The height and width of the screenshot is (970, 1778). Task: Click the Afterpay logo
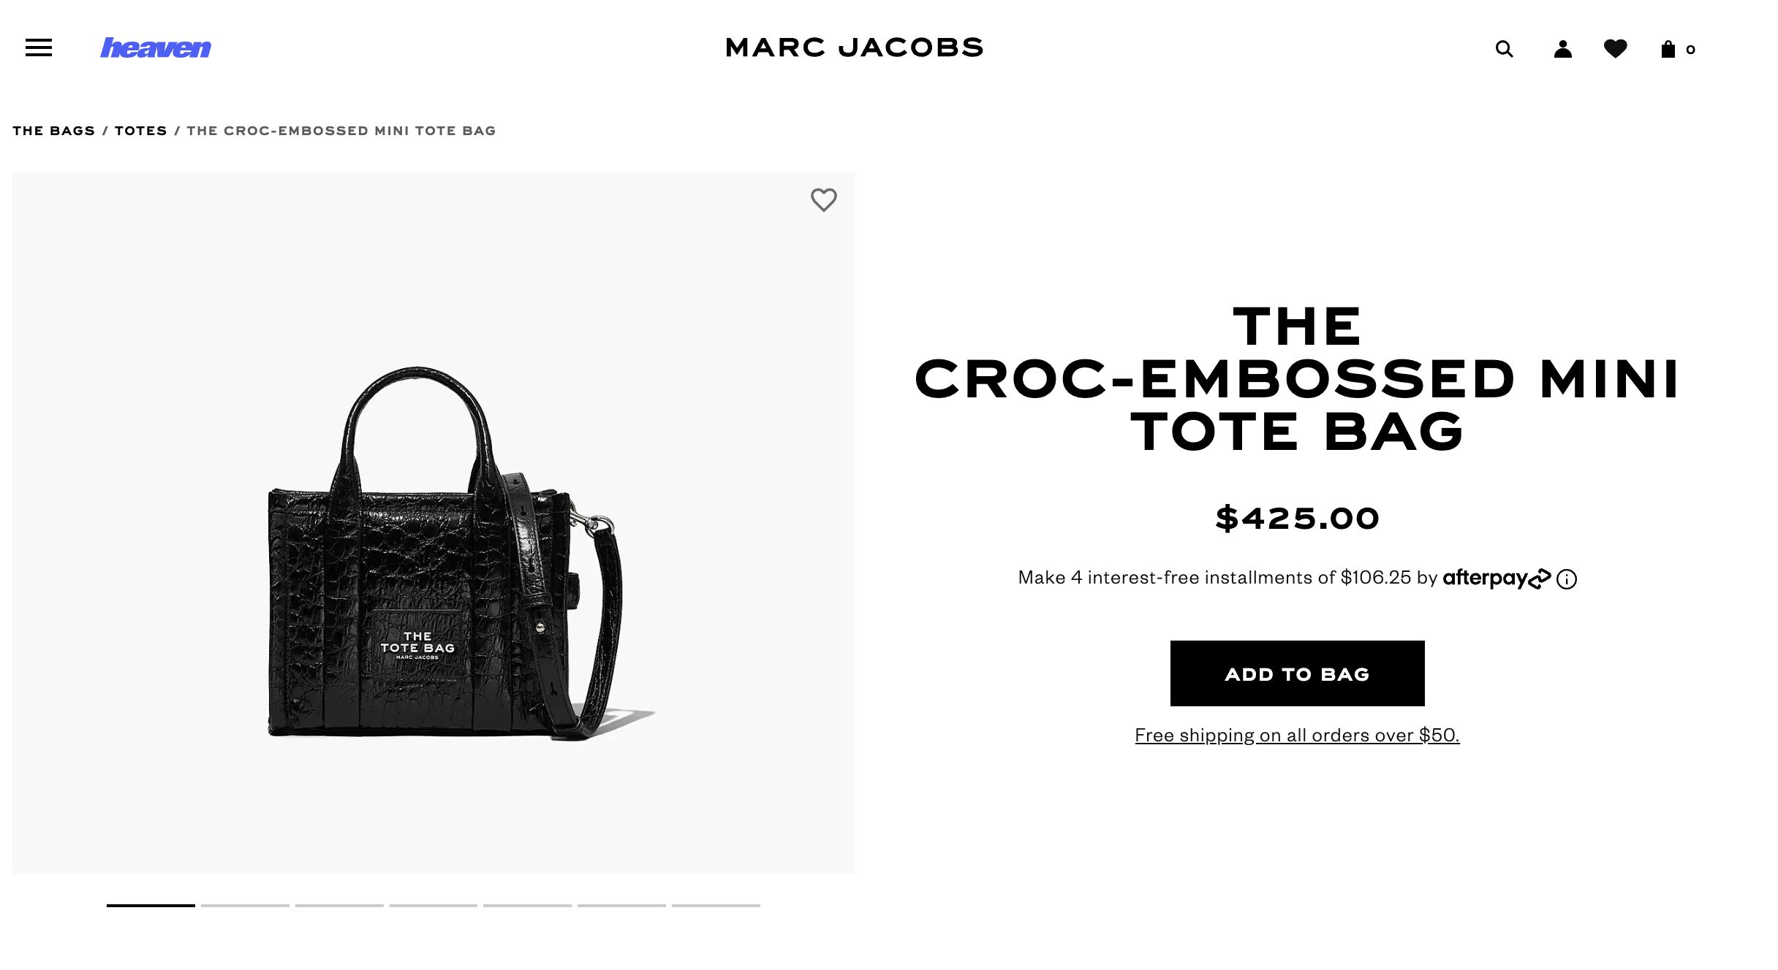pyautogui.click(x=1497, y=578)
